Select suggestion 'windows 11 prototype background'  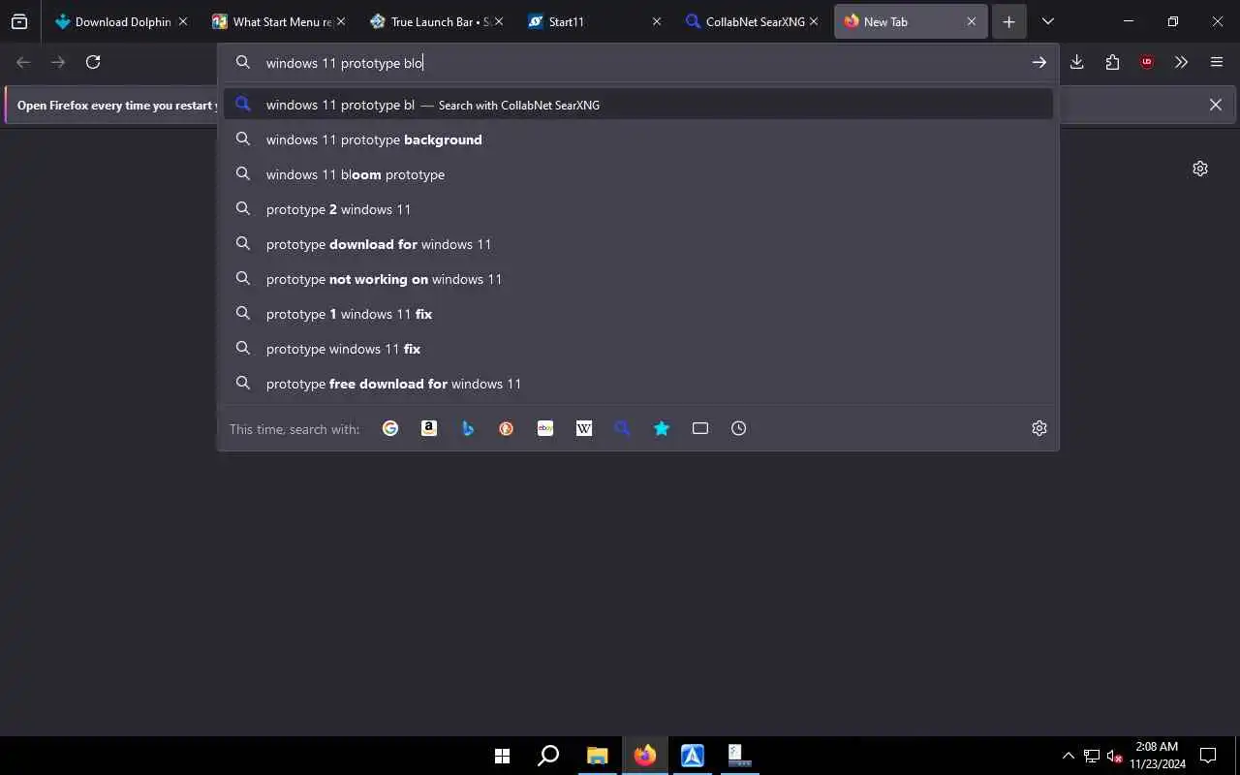coord(638,139)
